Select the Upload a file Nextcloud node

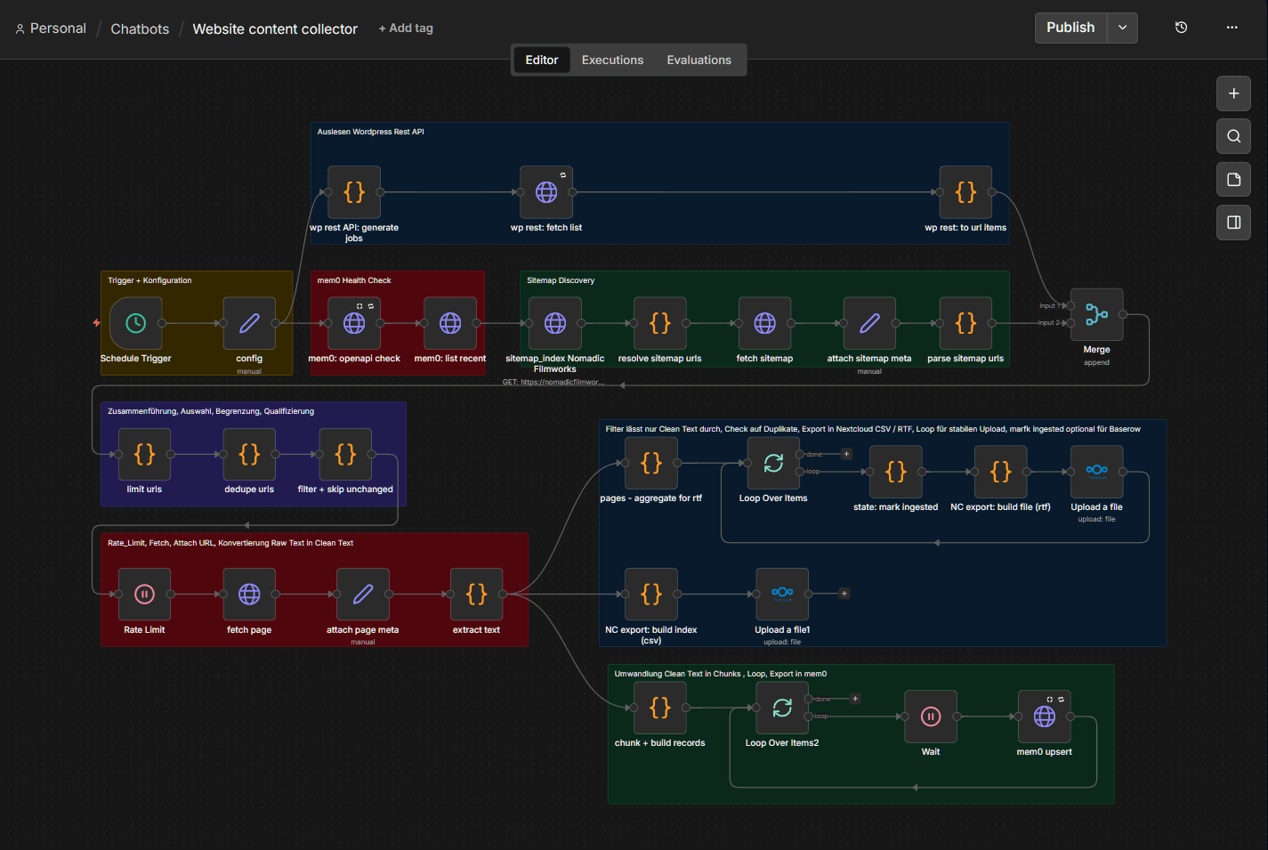1096,472
